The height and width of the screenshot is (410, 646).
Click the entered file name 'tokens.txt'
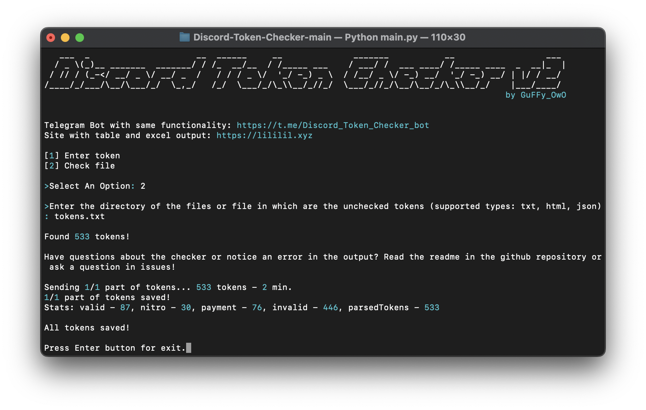(x=80, y=217)
